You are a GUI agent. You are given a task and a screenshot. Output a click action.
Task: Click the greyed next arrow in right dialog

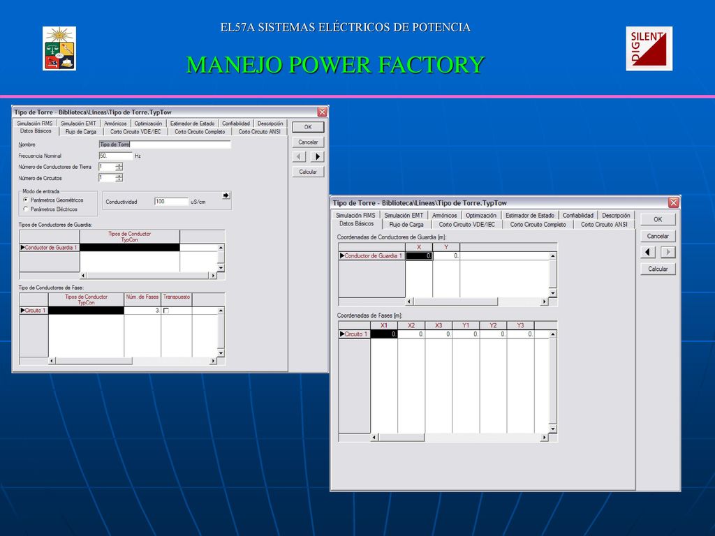pos(668,252)
